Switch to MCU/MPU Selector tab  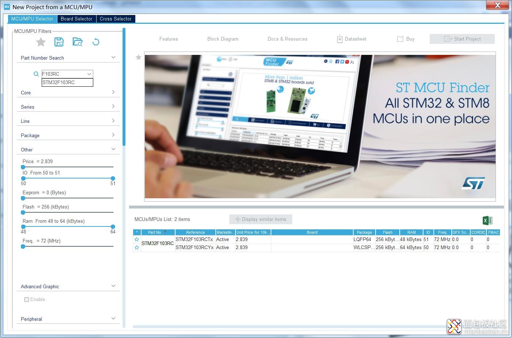coord(32,19)
